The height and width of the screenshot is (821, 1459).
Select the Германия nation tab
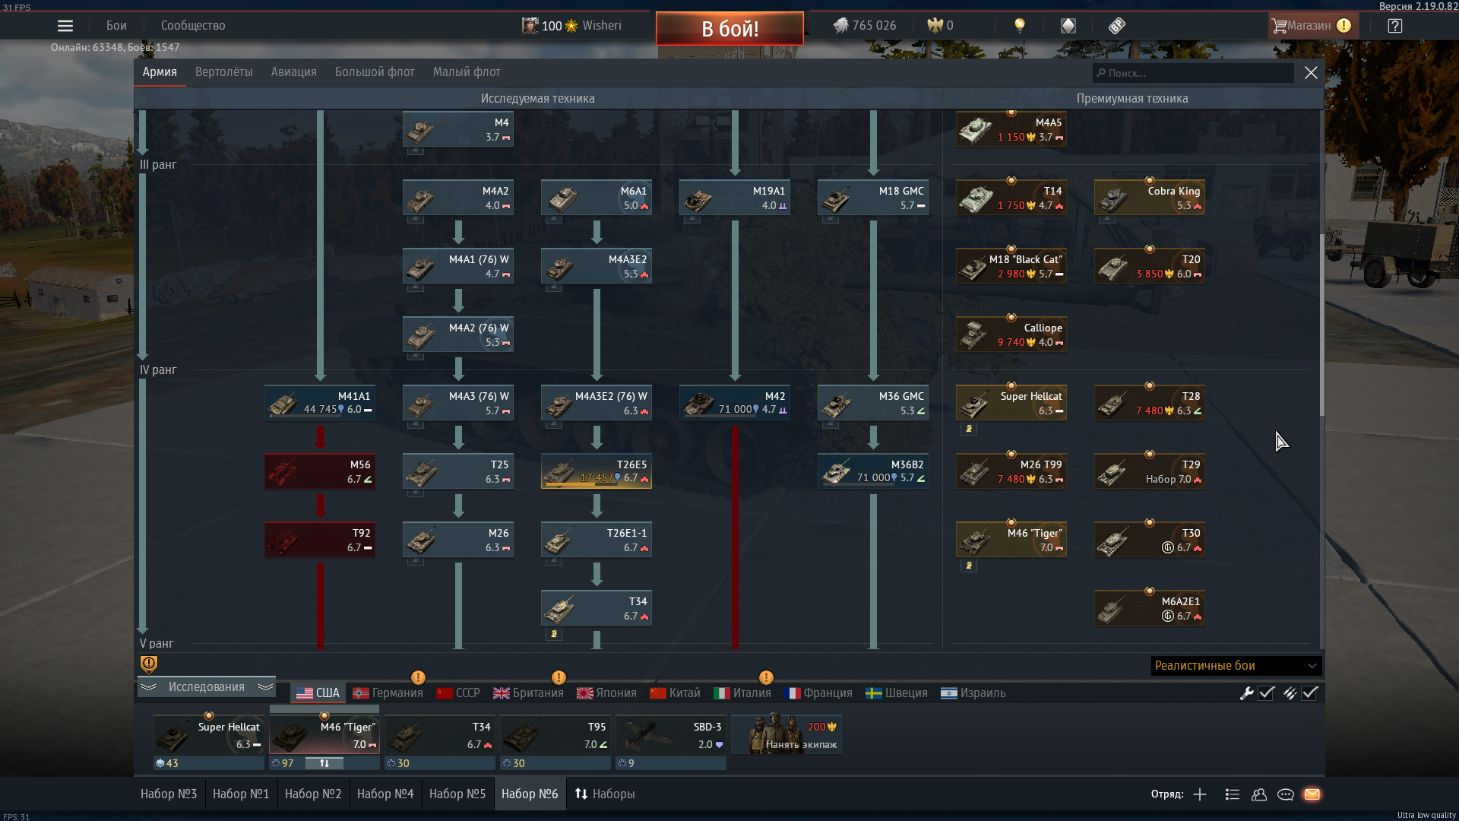click(x=388, y=693)
